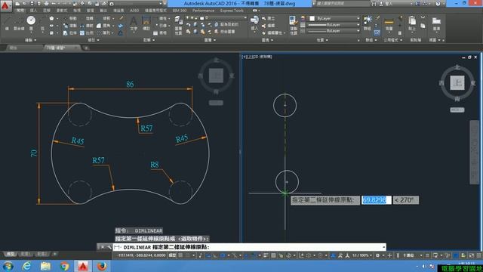
Task: Click the distance input field showing 59.8298
Action: (376, 200)
